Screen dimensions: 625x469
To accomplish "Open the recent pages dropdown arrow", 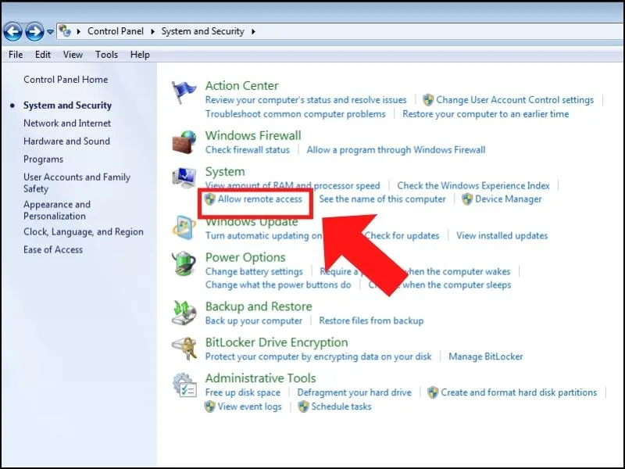I will (x=51, y=32).
